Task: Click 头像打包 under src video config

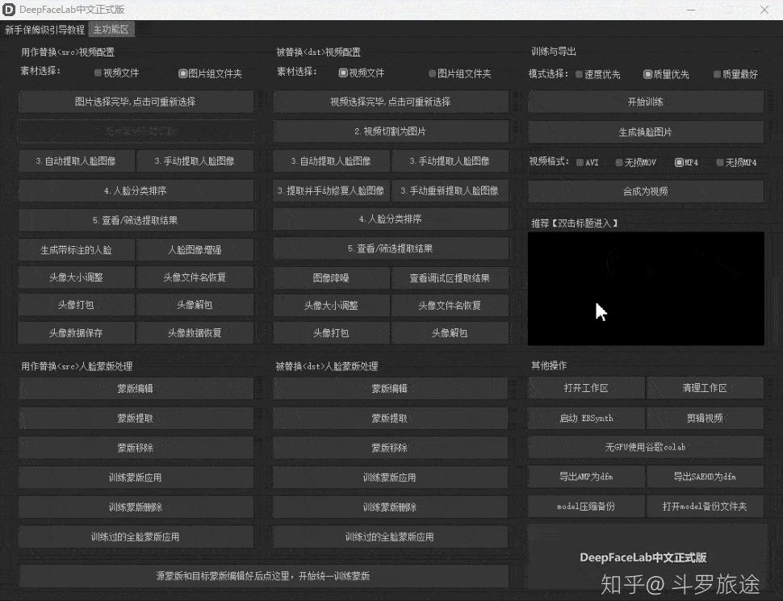Action: [76, 305]
